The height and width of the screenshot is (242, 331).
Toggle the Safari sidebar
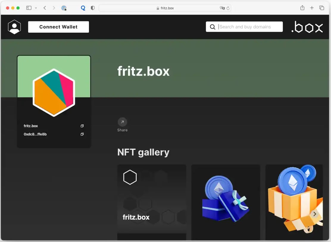click(x=29, y=8)
